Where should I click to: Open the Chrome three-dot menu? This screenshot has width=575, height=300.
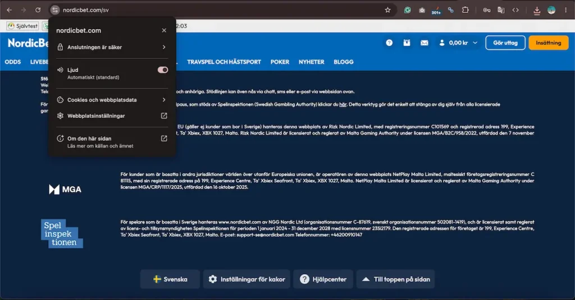pyautogui.click(x=565, y=10)
